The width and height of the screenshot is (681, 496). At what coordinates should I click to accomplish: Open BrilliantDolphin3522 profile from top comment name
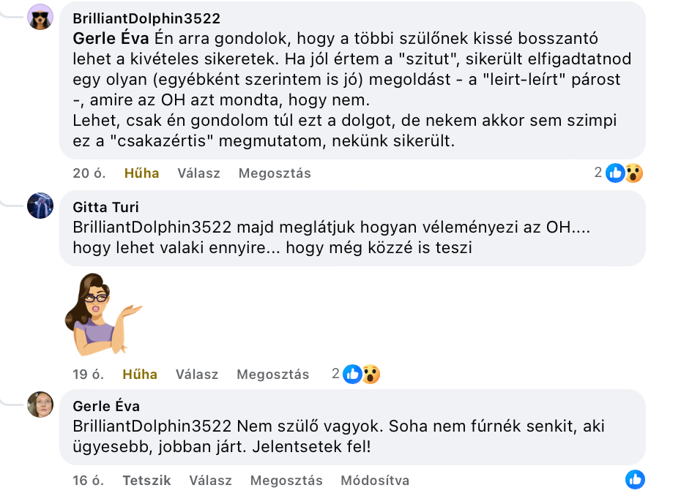pyautogui.click(x=146, y=18)
